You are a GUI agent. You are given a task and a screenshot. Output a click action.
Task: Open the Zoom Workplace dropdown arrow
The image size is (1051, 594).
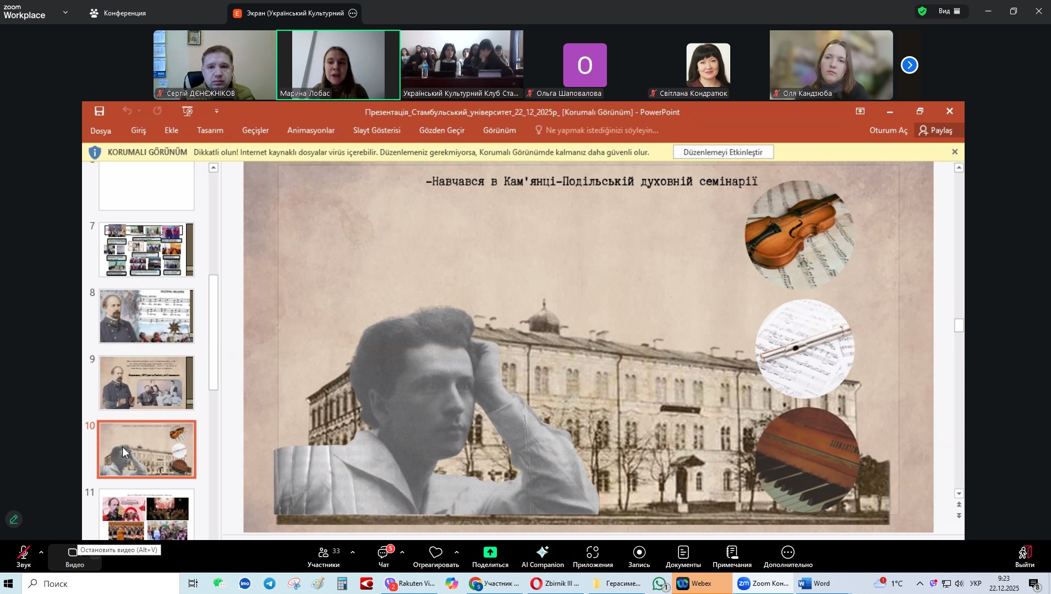click(x=65, y=12)
